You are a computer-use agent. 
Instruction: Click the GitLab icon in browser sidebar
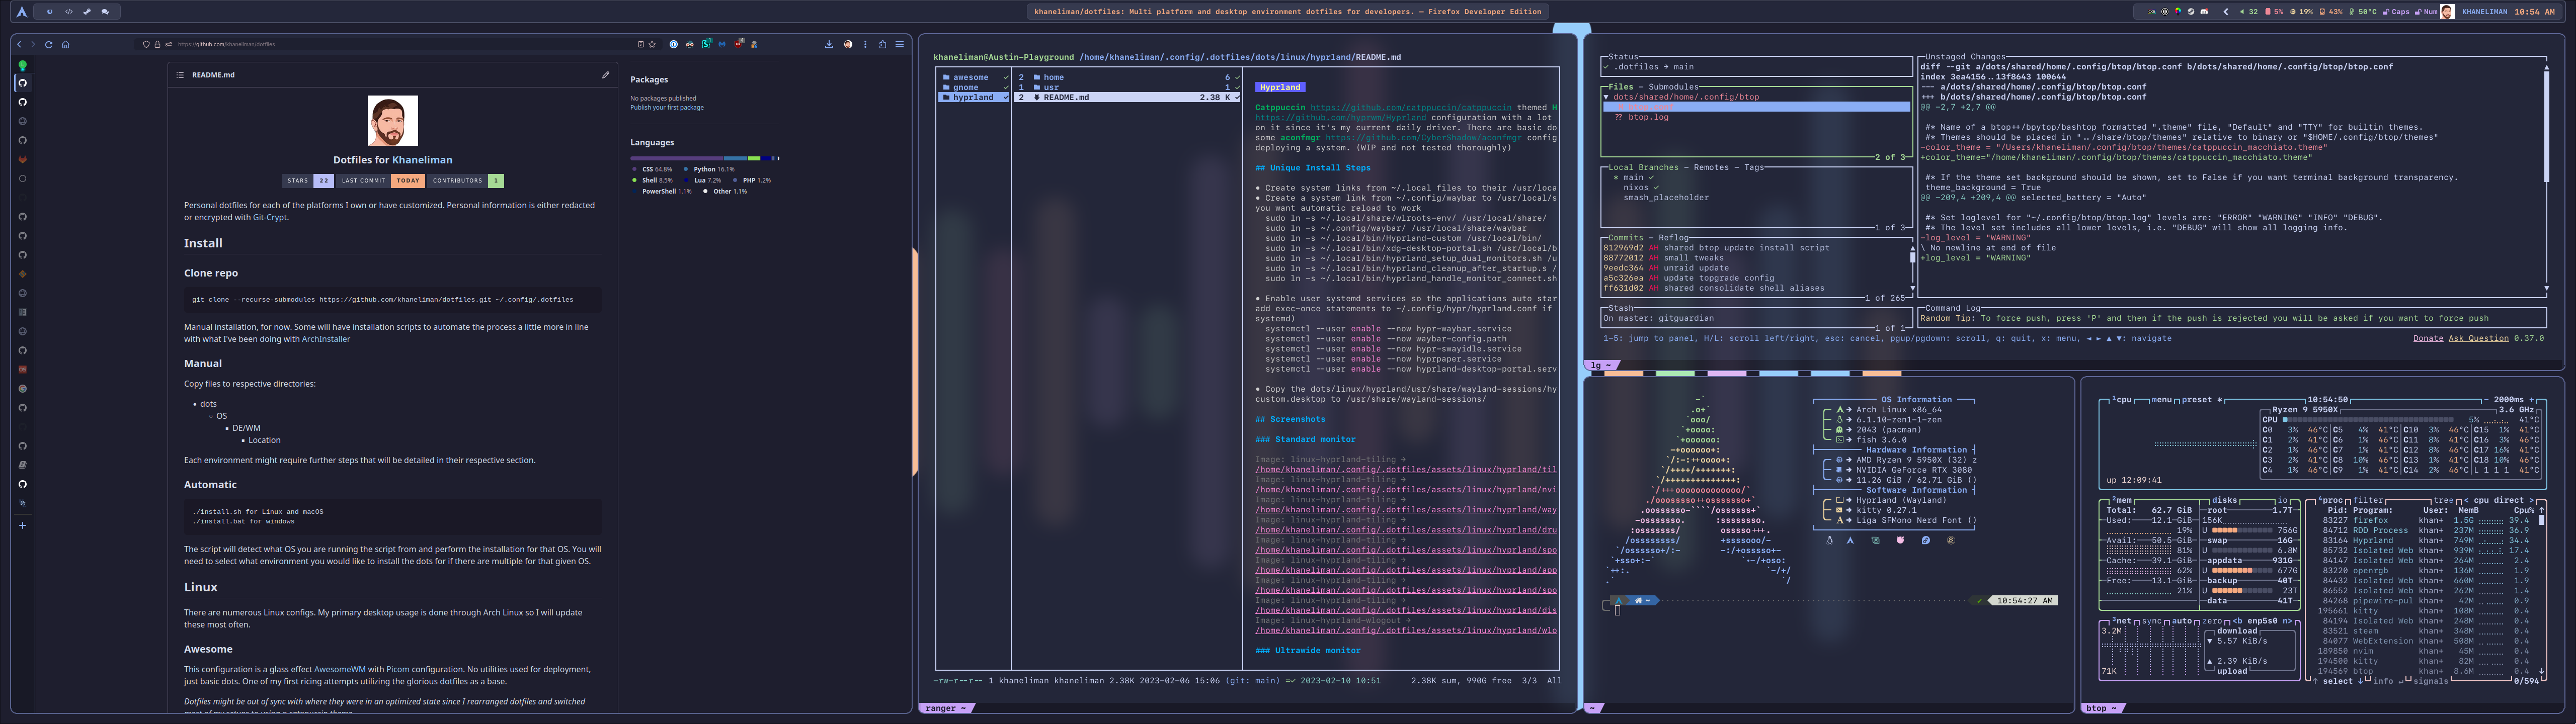22,160
